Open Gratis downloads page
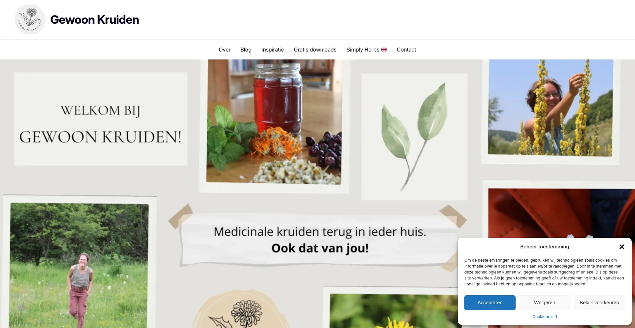This screenshot has height=328, width=635. [315, 50]
